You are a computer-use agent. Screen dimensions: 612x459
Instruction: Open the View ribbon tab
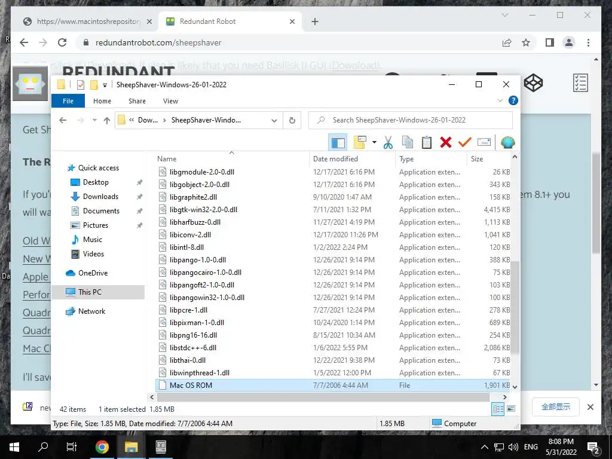(x=170, y=100)
